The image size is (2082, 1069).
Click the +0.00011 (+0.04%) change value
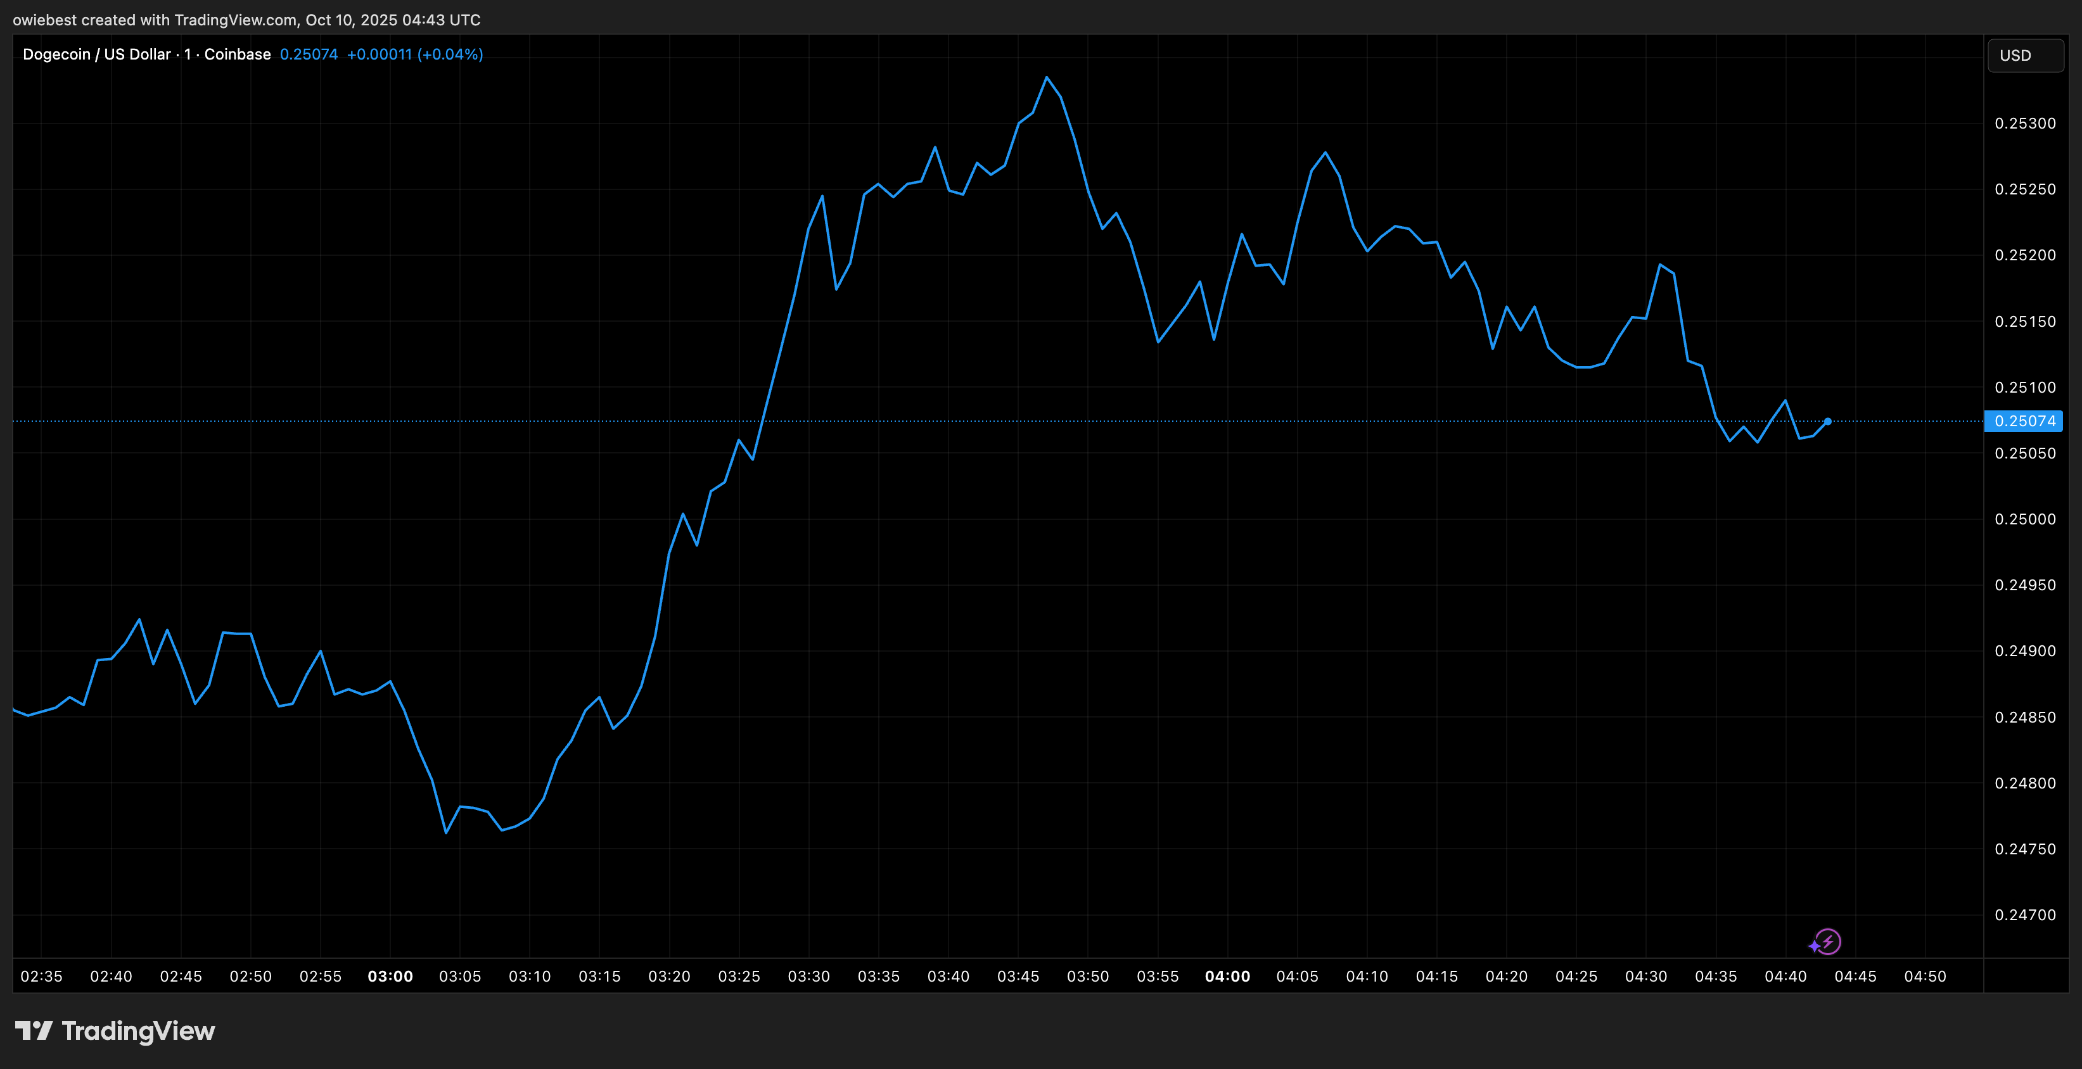[x=414, y=54]
